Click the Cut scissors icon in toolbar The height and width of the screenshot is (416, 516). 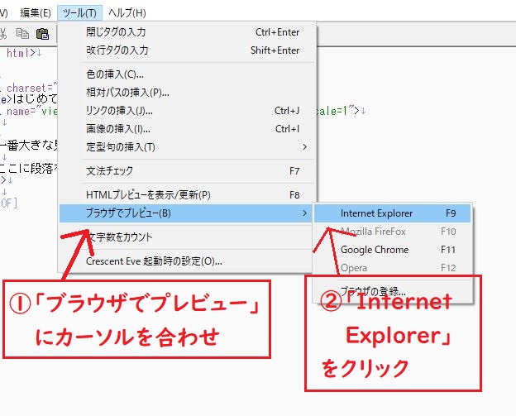point(4,34)
